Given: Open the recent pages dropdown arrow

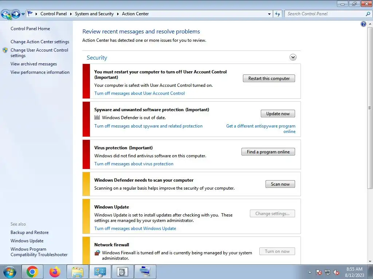Looking at the screenshot, I should click(x=23, y=14).
